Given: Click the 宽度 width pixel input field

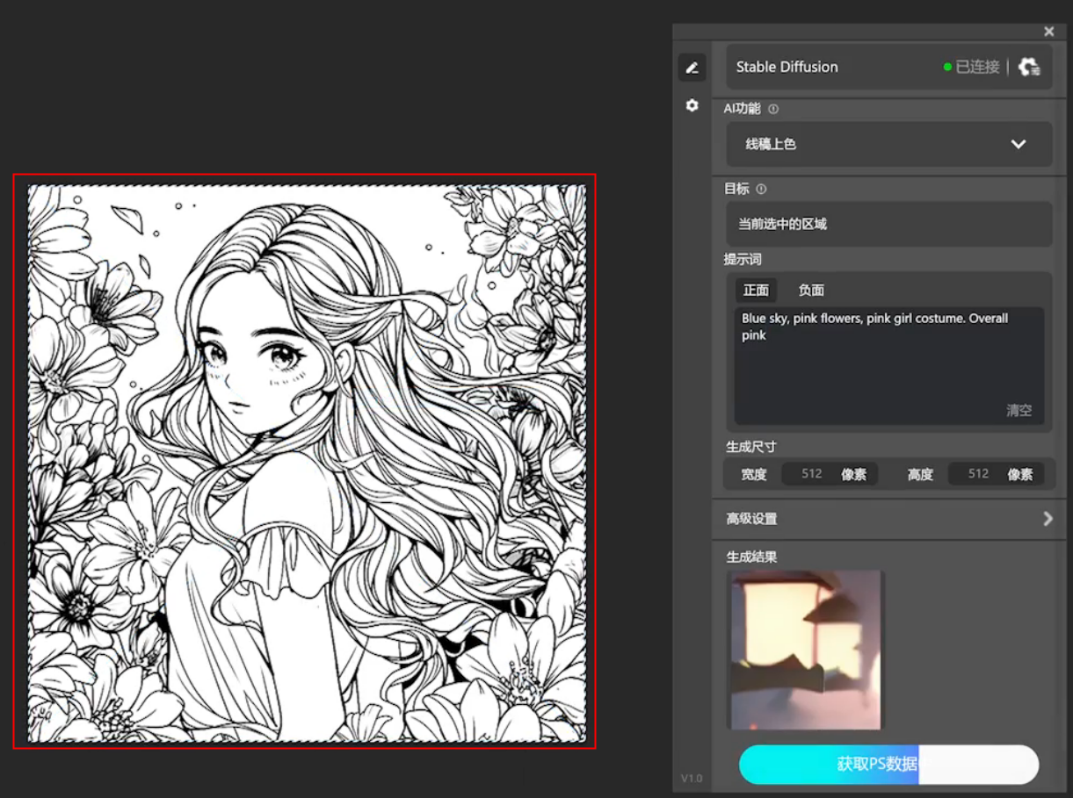Looking at the screenshot, I should click(812, 474).
